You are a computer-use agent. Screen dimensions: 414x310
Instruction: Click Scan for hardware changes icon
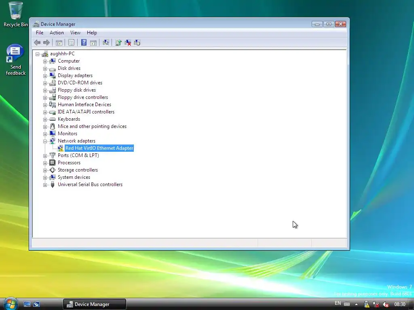pos(106,42)
